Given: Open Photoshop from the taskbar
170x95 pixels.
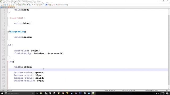Looking at the screenshot, I should (80, 93).
